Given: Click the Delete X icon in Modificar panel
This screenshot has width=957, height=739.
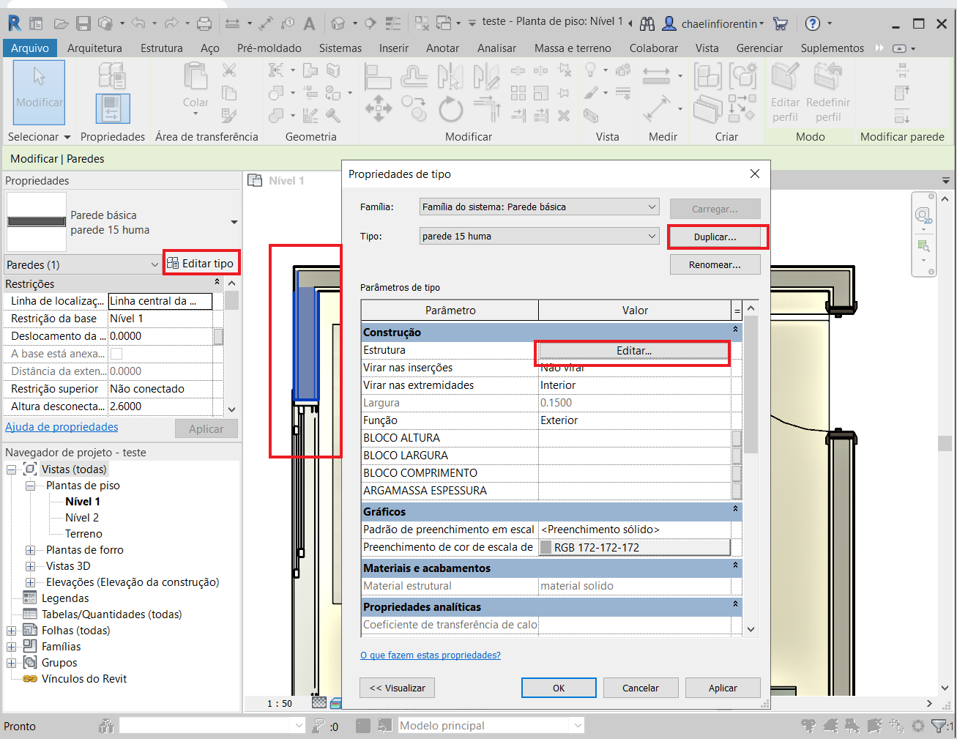Looking at the screenshot, I should coord(563,115).
